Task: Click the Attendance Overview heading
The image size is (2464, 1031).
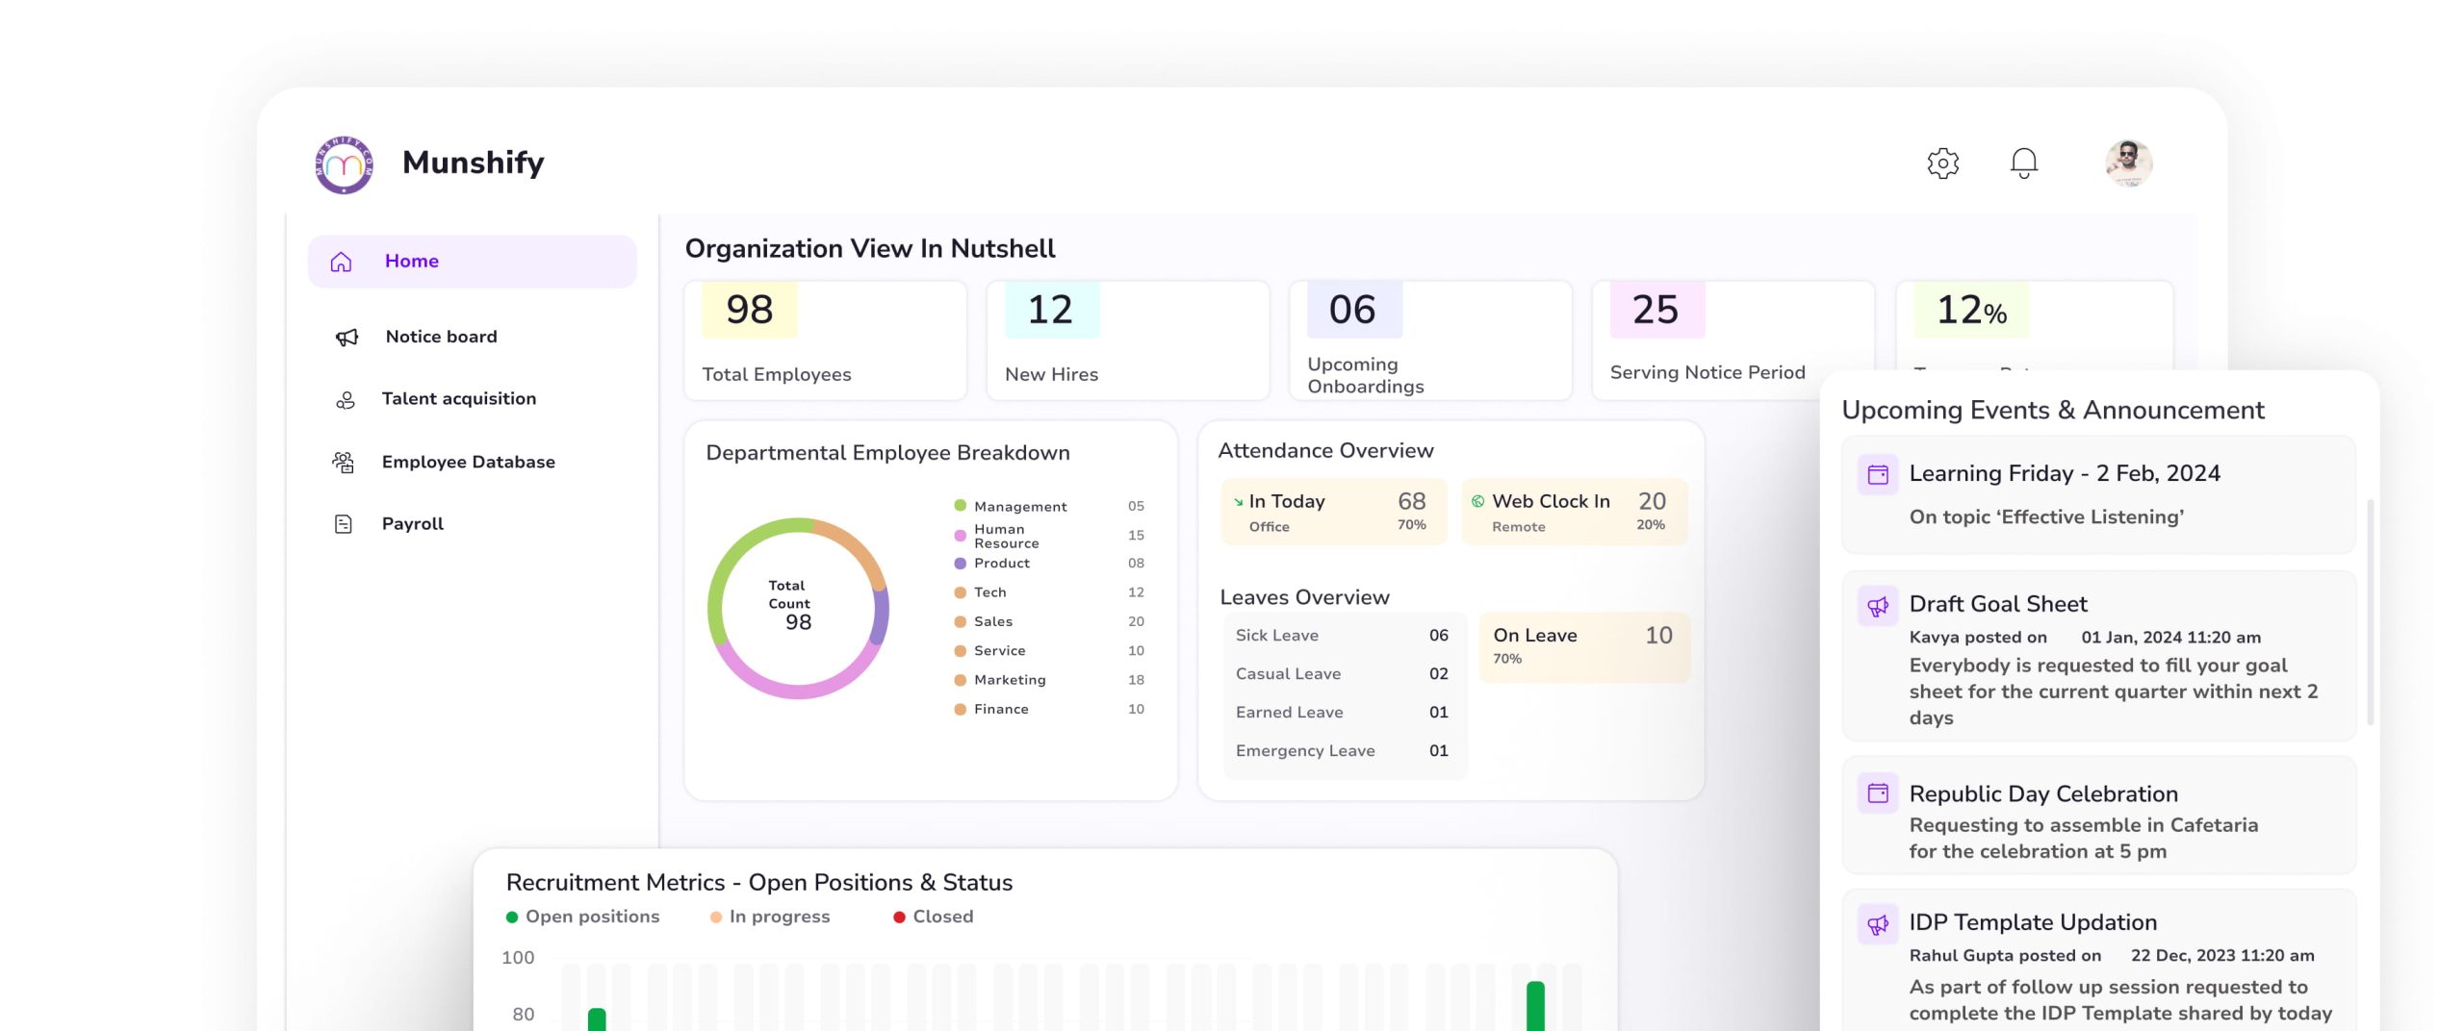Action: [1325, 451]
